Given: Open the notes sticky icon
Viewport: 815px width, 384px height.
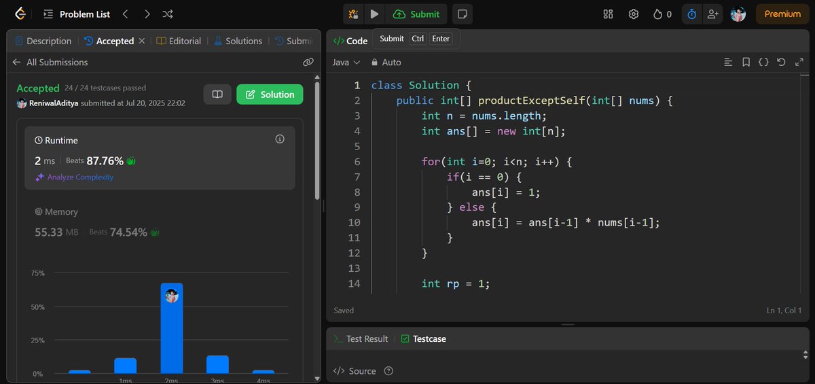Looking at the screenshot, I should point(462,14).
